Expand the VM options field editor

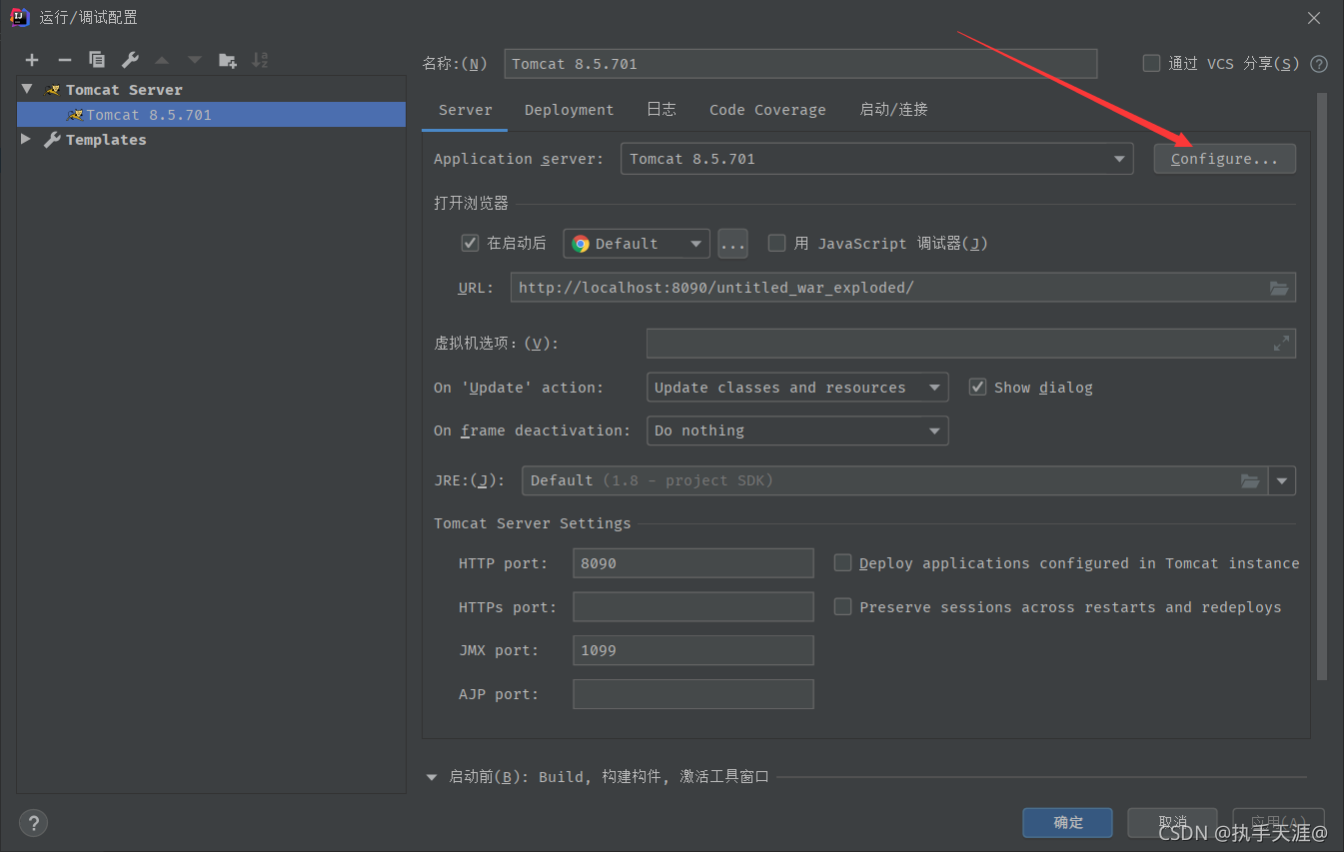click(x=1281, y=344)
